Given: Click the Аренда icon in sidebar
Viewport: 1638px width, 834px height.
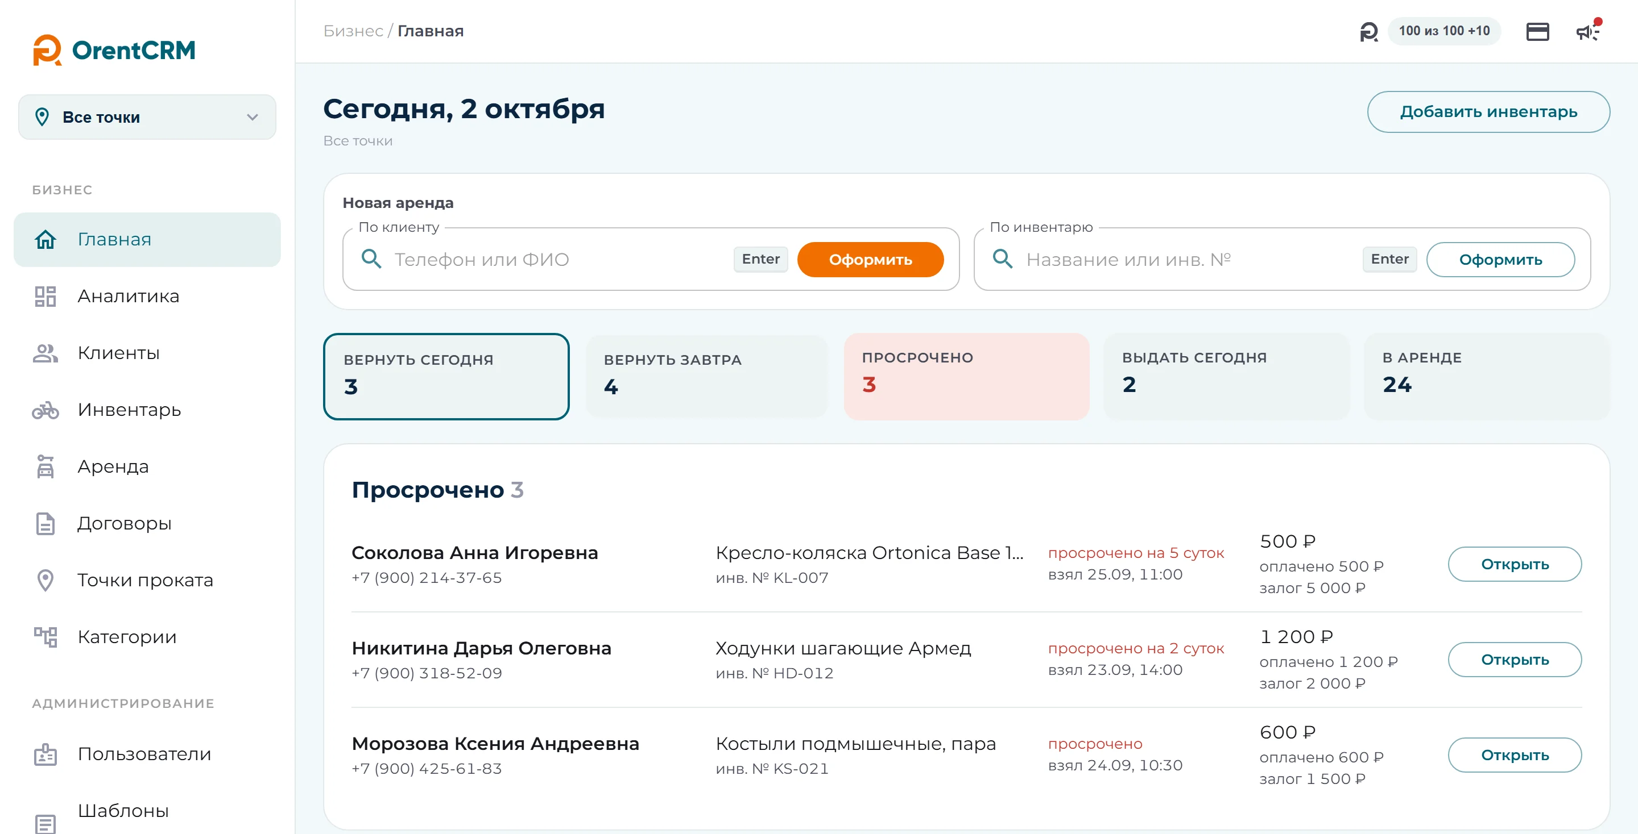Looking at the screenshot, I should (x=45, y=466).
